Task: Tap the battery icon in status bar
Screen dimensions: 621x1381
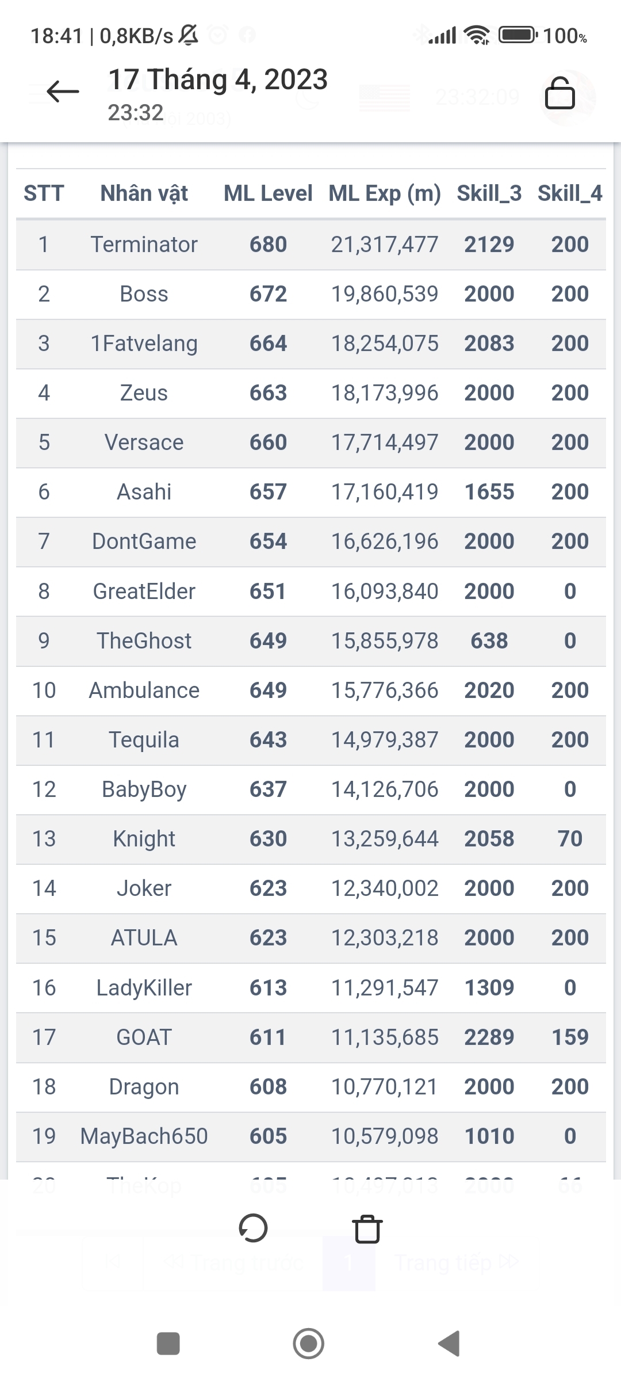Action: pyautogui.click(x=517, y=35)
